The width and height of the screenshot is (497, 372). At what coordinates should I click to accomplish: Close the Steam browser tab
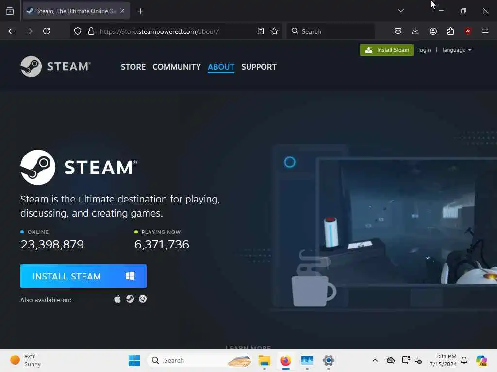click(122, 11)
